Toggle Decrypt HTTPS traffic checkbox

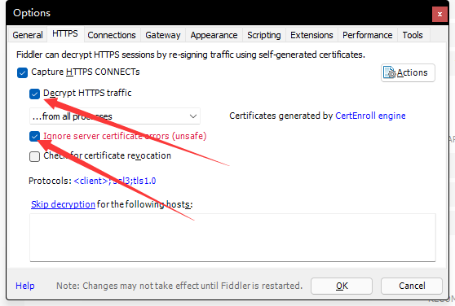(x=34, y=94)
